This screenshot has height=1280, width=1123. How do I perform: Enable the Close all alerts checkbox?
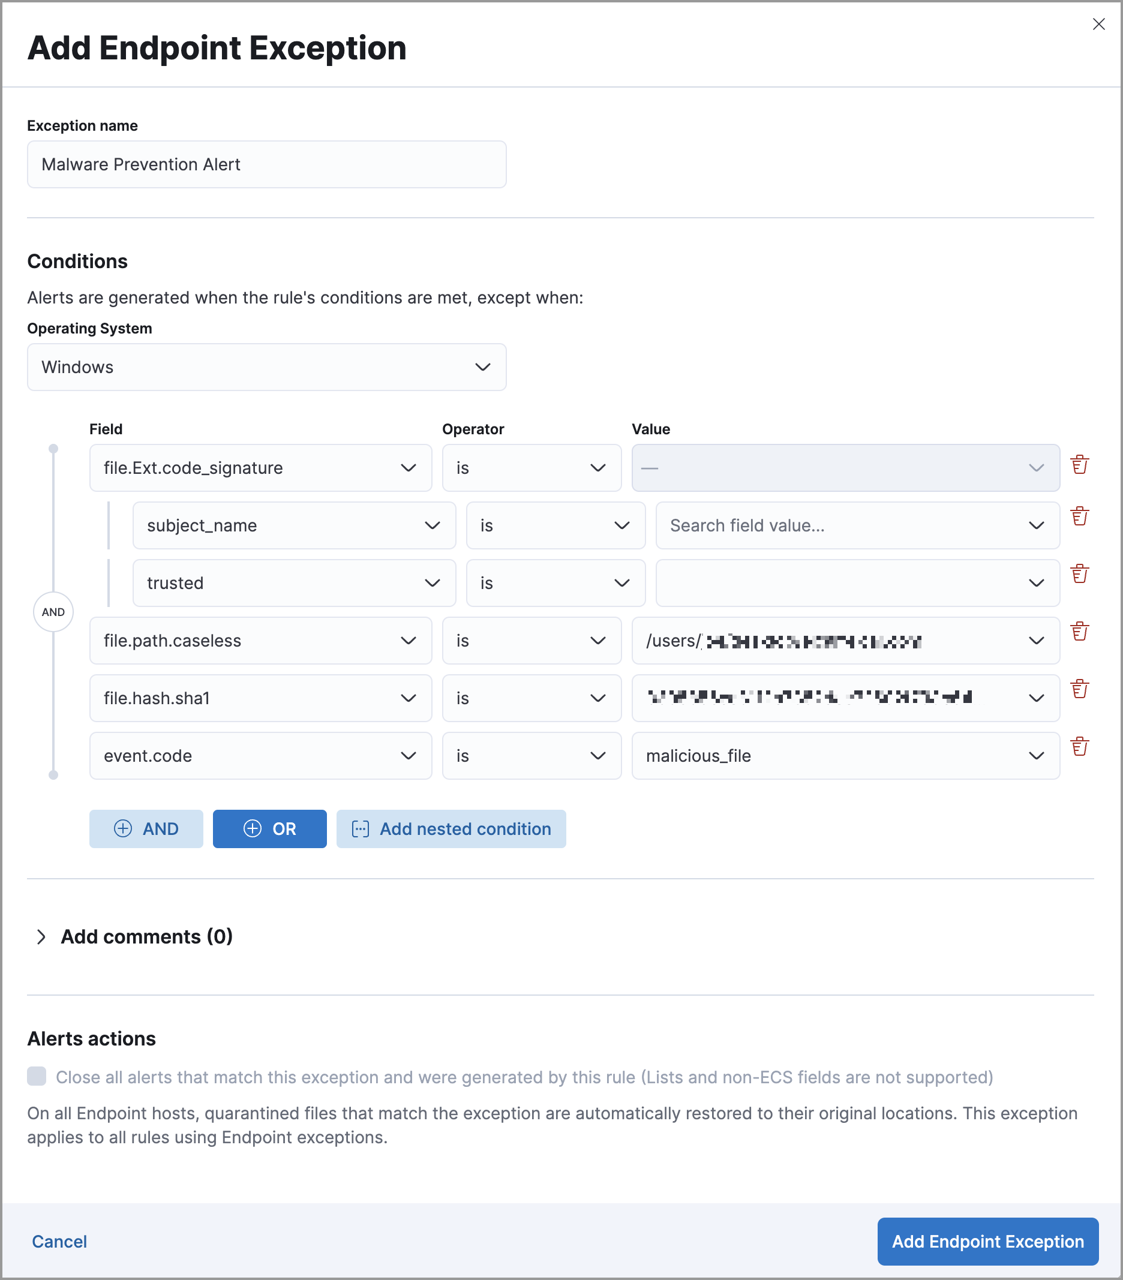point(37,1077)
